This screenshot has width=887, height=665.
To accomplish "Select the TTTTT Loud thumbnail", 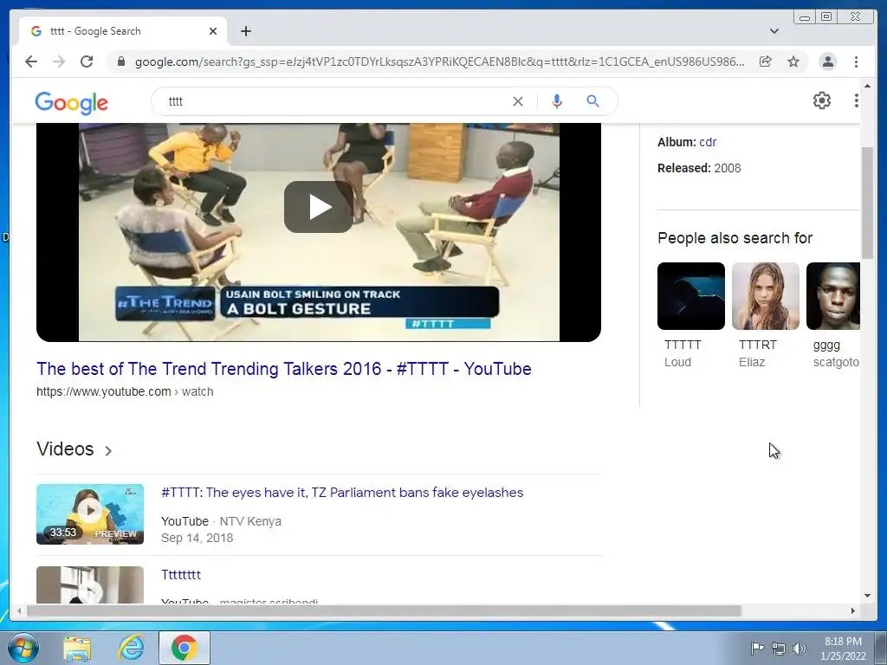I will pos(690,296).
